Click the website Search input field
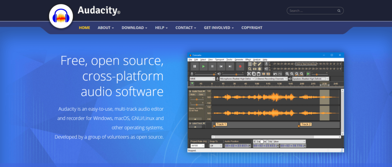 [315, 11]
